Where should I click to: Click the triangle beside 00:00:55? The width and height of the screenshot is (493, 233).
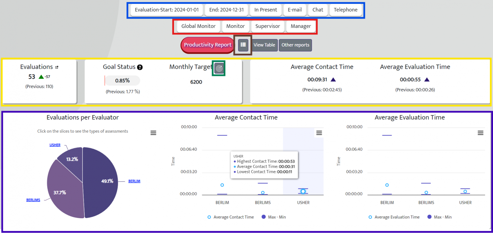[x=427, y=80]
